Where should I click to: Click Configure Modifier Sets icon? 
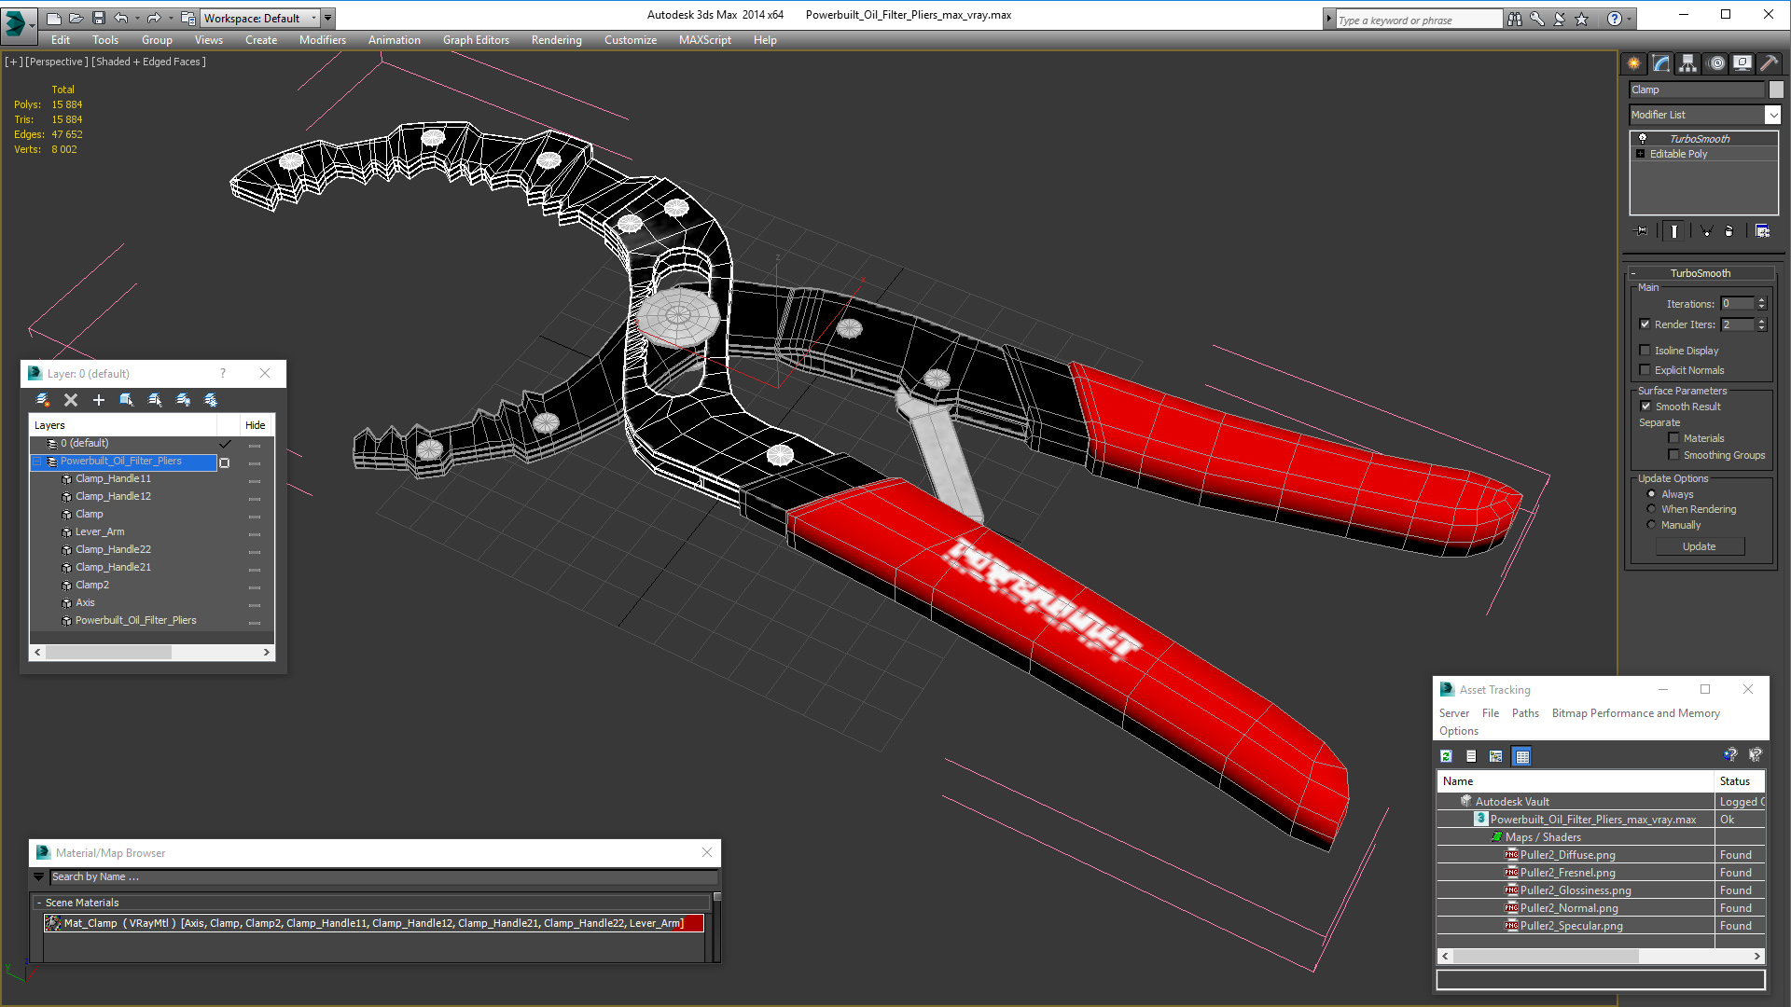click(1762, 231)
